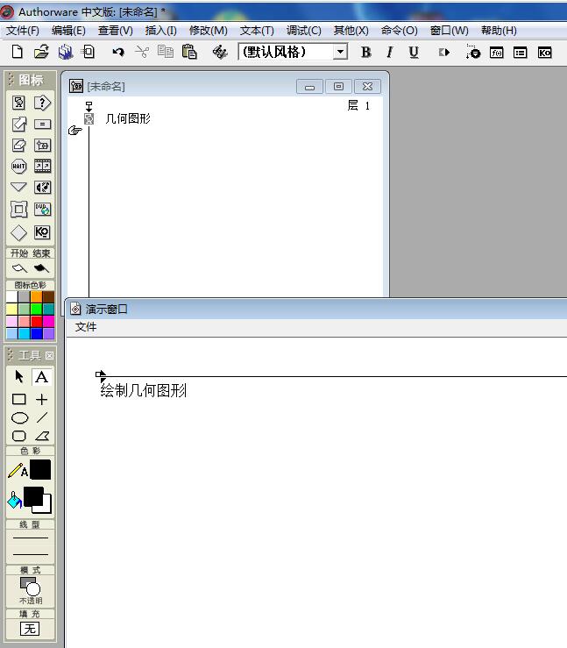Click the Open file toolbar icon
Viewport: 567px width, 648px height.
pyautogui.click(x=41, y=52)
